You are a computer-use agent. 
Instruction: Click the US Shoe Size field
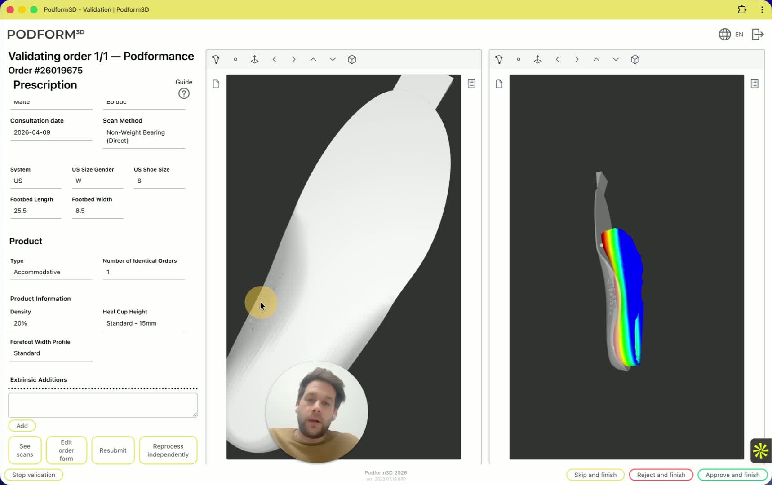coord(159,181)
